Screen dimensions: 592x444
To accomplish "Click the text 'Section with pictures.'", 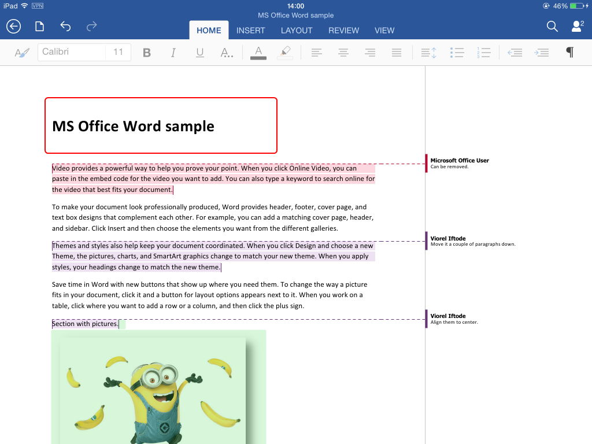I will (x=85, y=324).
